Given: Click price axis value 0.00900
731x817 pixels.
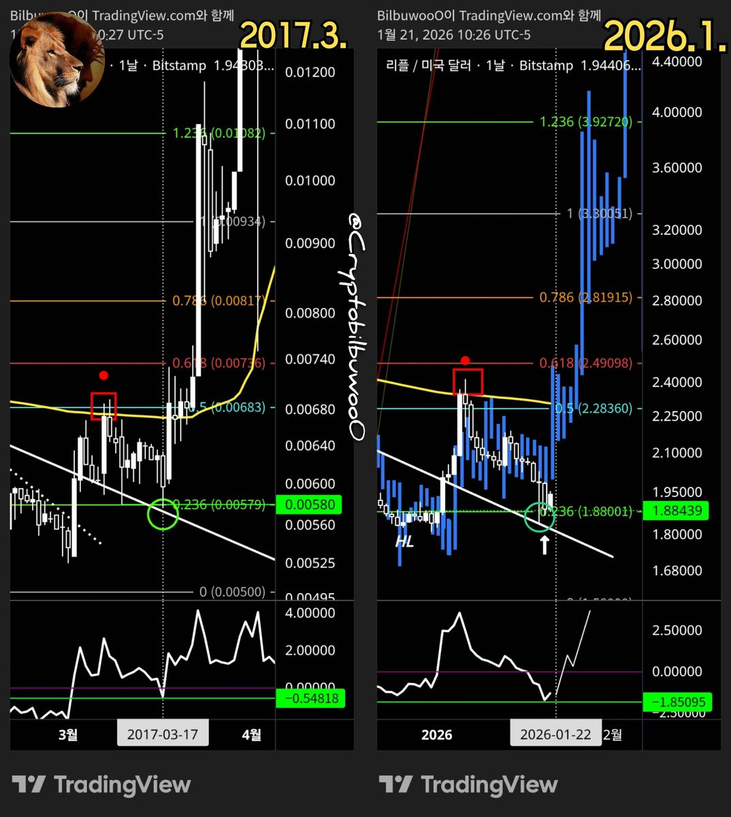Looking at the screenshot, I should pos(310,244).
